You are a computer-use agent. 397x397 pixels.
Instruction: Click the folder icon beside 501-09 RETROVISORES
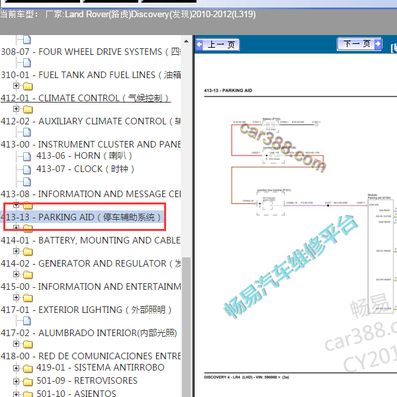[28, 382]
